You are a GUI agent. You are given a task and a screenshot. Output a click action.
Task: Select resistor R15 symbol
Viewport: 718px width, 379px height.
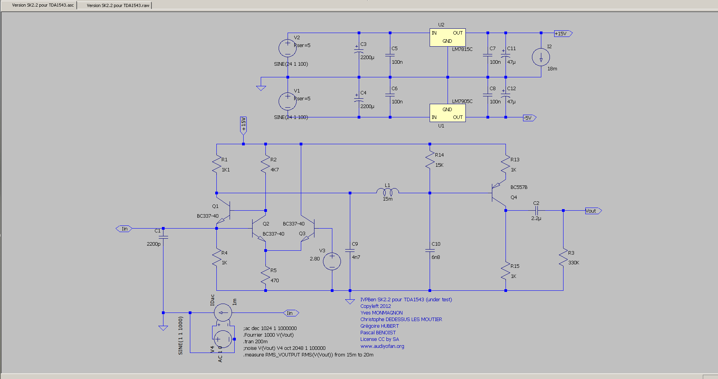pos(506,271)
